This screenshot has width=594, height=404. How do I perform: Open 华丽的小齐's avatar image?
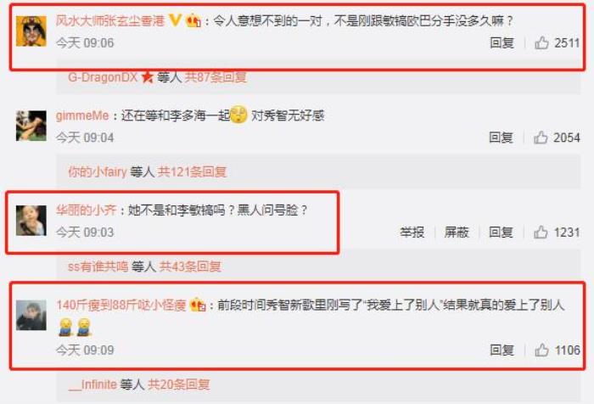coord(31,220)
